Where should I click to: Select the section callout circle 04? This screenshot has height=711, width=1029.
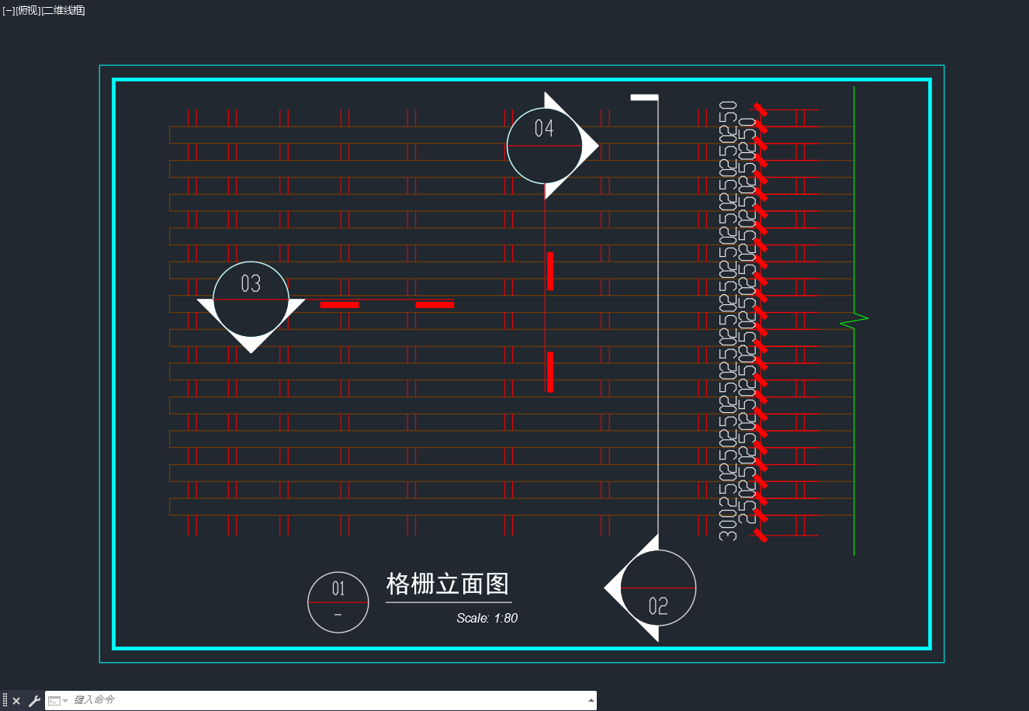[x=545, y=146]
